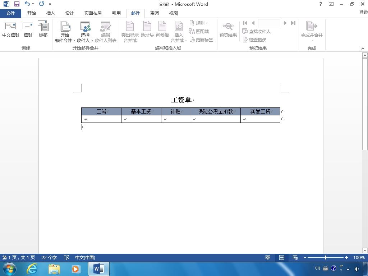Click the record number input field
This screenshot has width=368, height=276.
269,23
